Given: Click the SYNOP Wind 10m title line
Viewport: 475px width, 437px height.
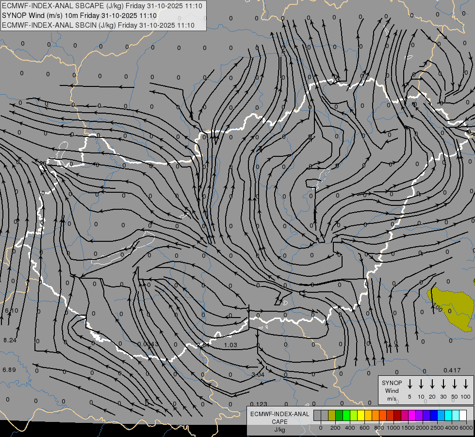Looking at the screenshot, I should (x=80, y=16).
